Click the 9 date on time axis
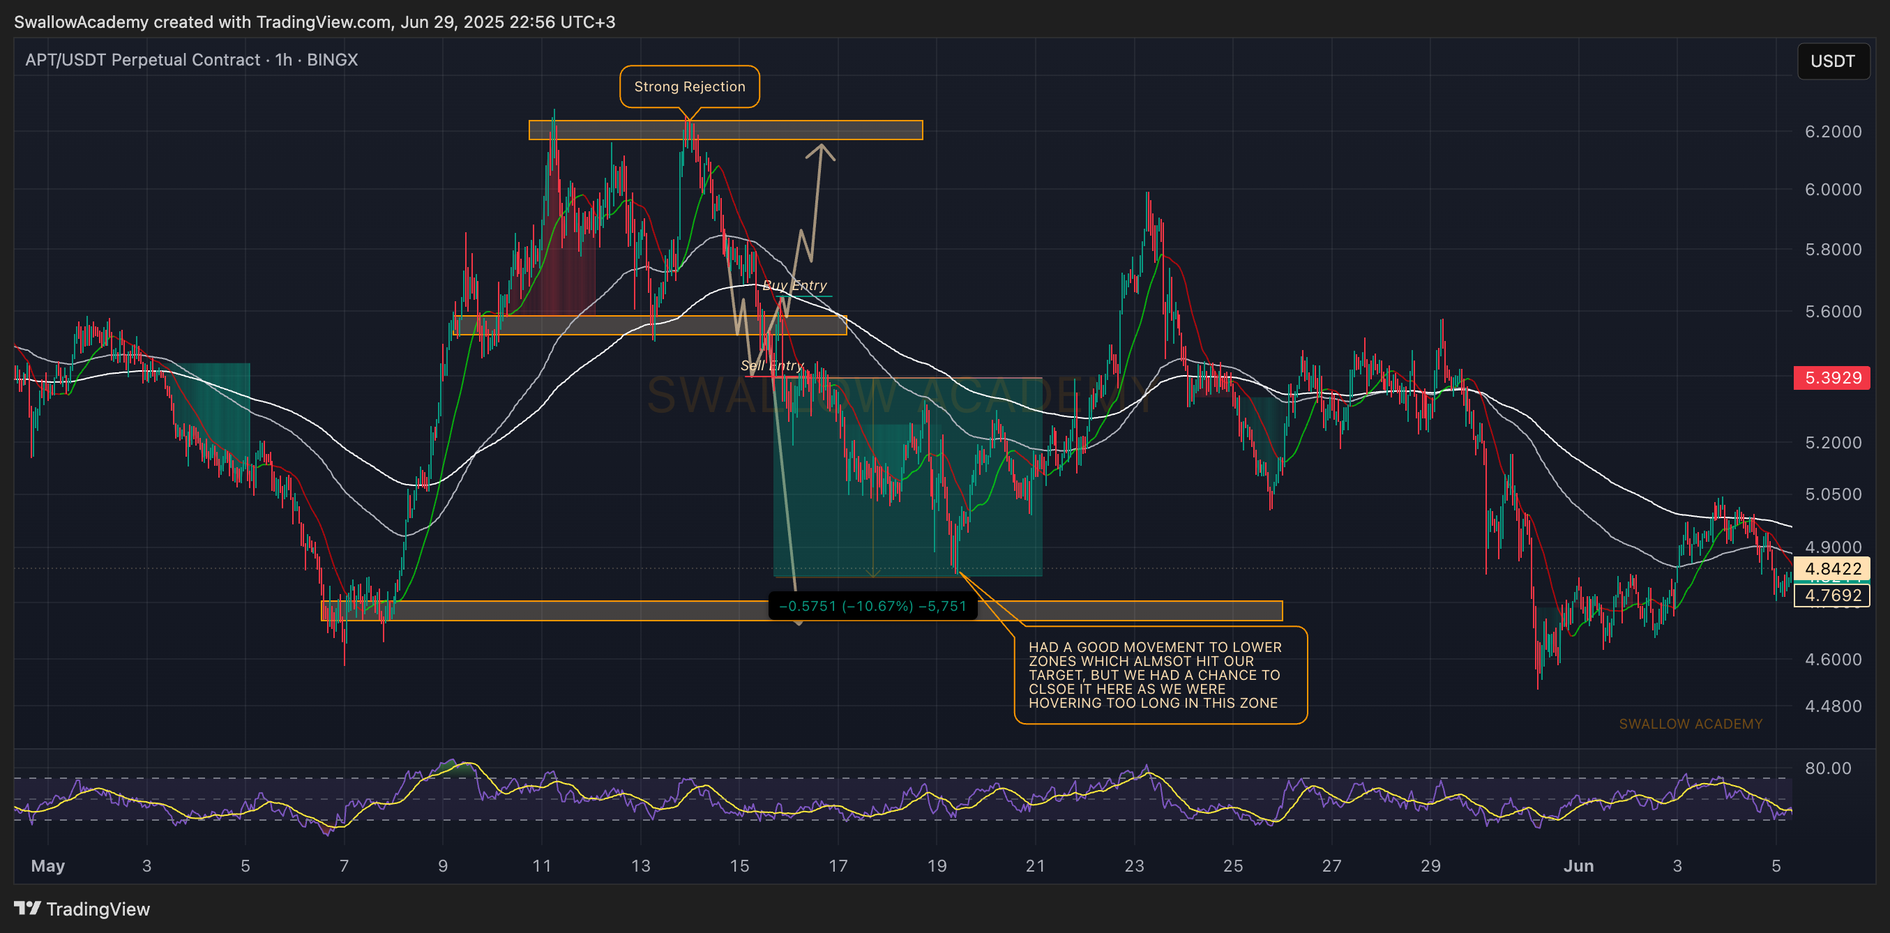This screenshot has width=1890, height=933. coord(442,865)
